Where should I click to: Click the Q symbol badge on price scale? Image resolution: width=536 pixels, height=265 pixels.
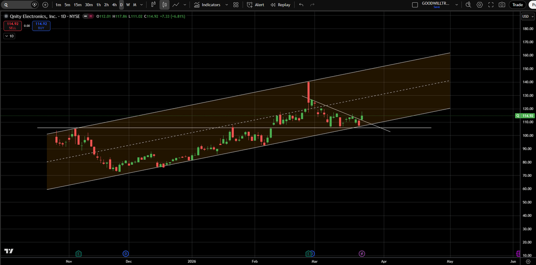point(517,115)
